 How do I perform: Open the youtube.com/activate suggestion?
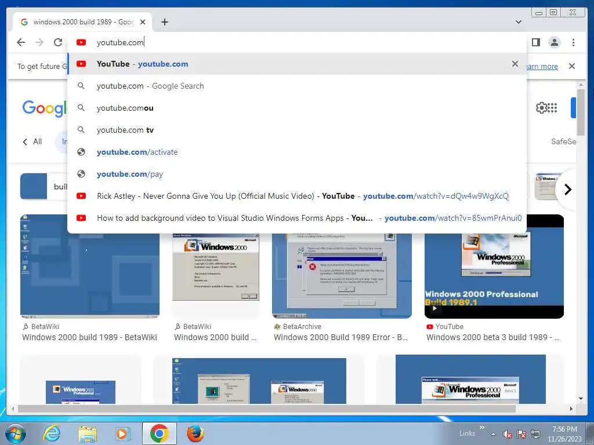297,152
